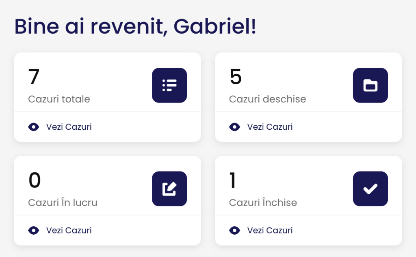Click the eye icon under Cazuri închise

pos(234,231)
